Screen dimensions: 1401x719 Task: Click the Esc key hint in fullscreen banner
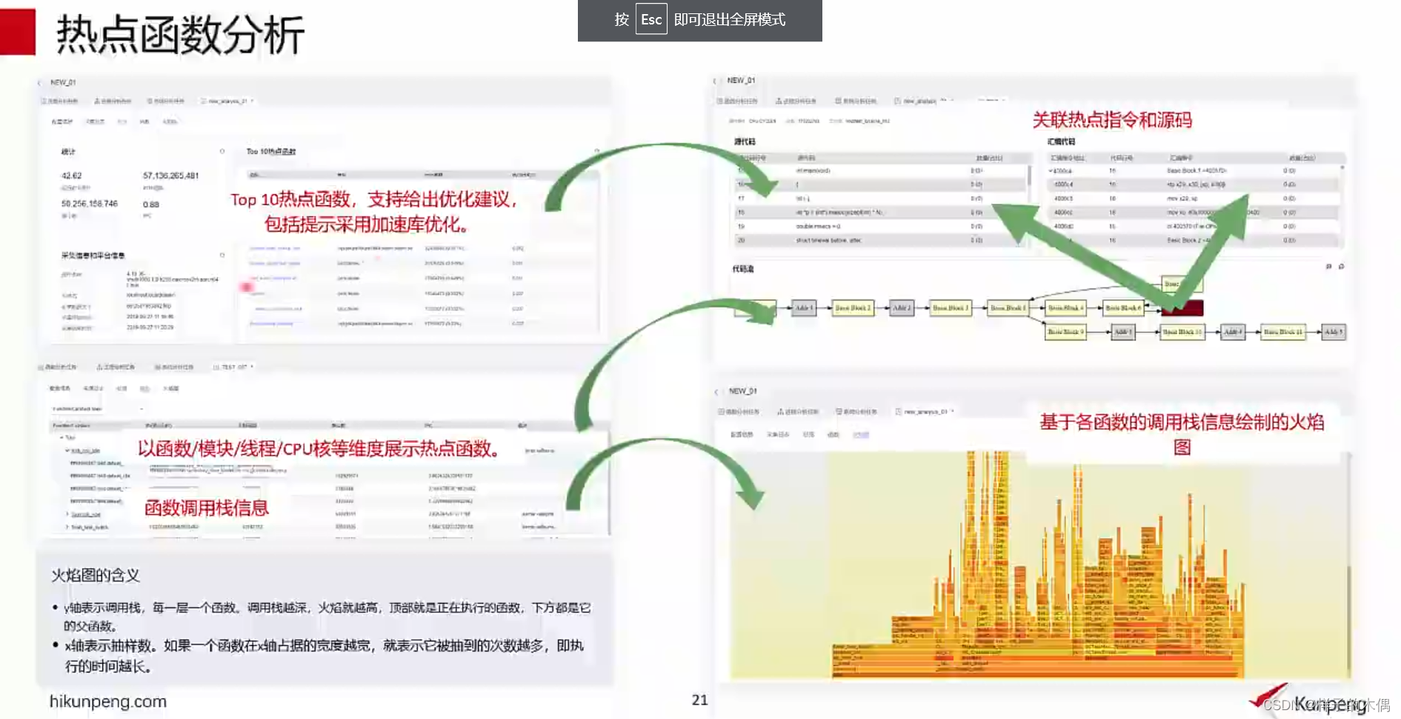pos(651,19)
